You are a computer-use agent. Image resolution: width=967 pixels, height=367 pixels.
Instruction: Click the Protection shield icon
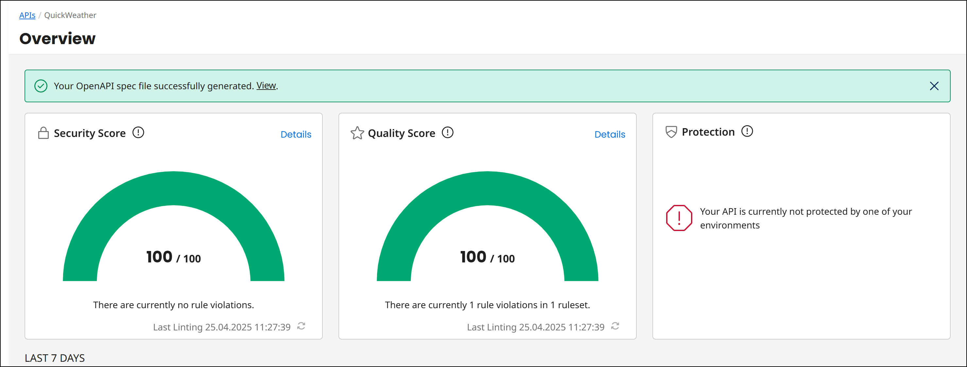(x=671, y=132)
